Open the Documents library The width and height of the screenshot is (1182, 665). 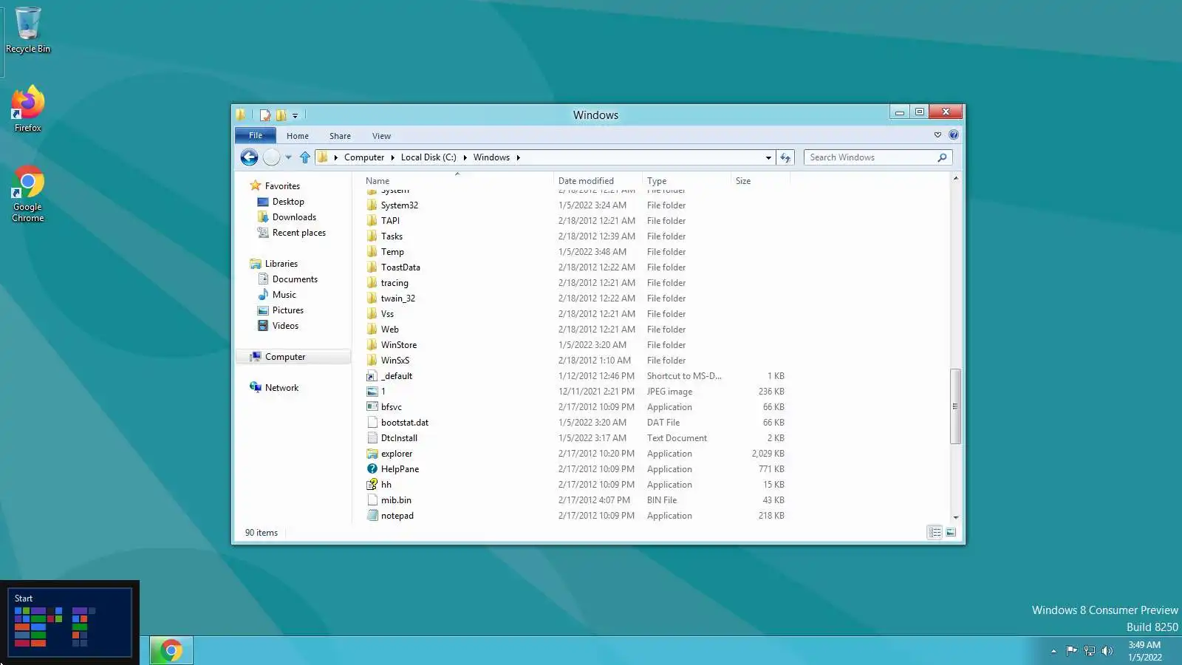(295, 279)
